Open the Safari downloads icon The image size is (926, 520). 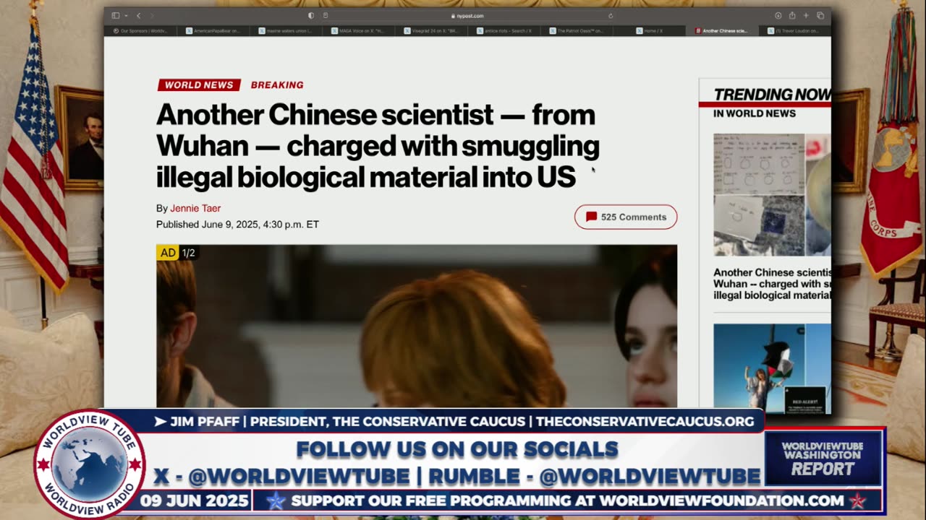(x=778, y=16)
